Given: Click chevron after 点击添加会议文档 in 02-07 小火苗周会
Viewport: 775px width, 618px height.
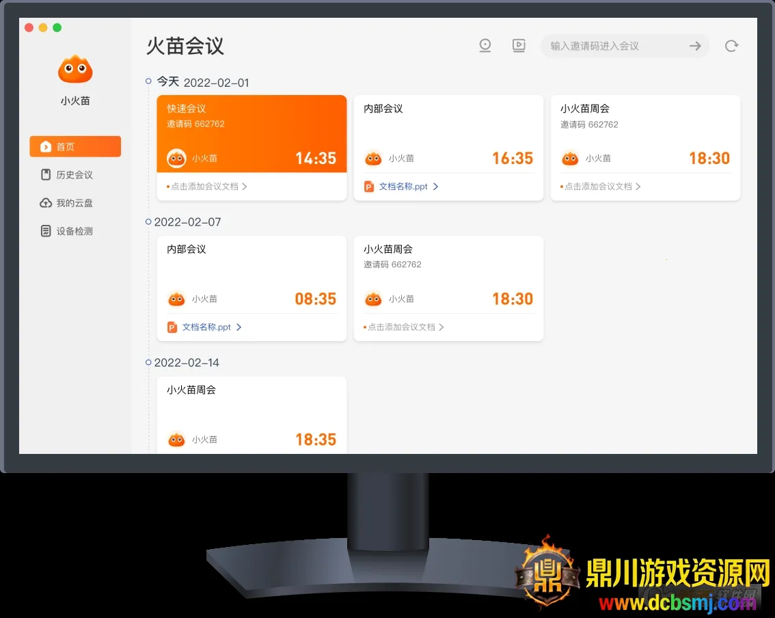Looking at the screenshot, I should pyautogui.click(x=441, y=327).
